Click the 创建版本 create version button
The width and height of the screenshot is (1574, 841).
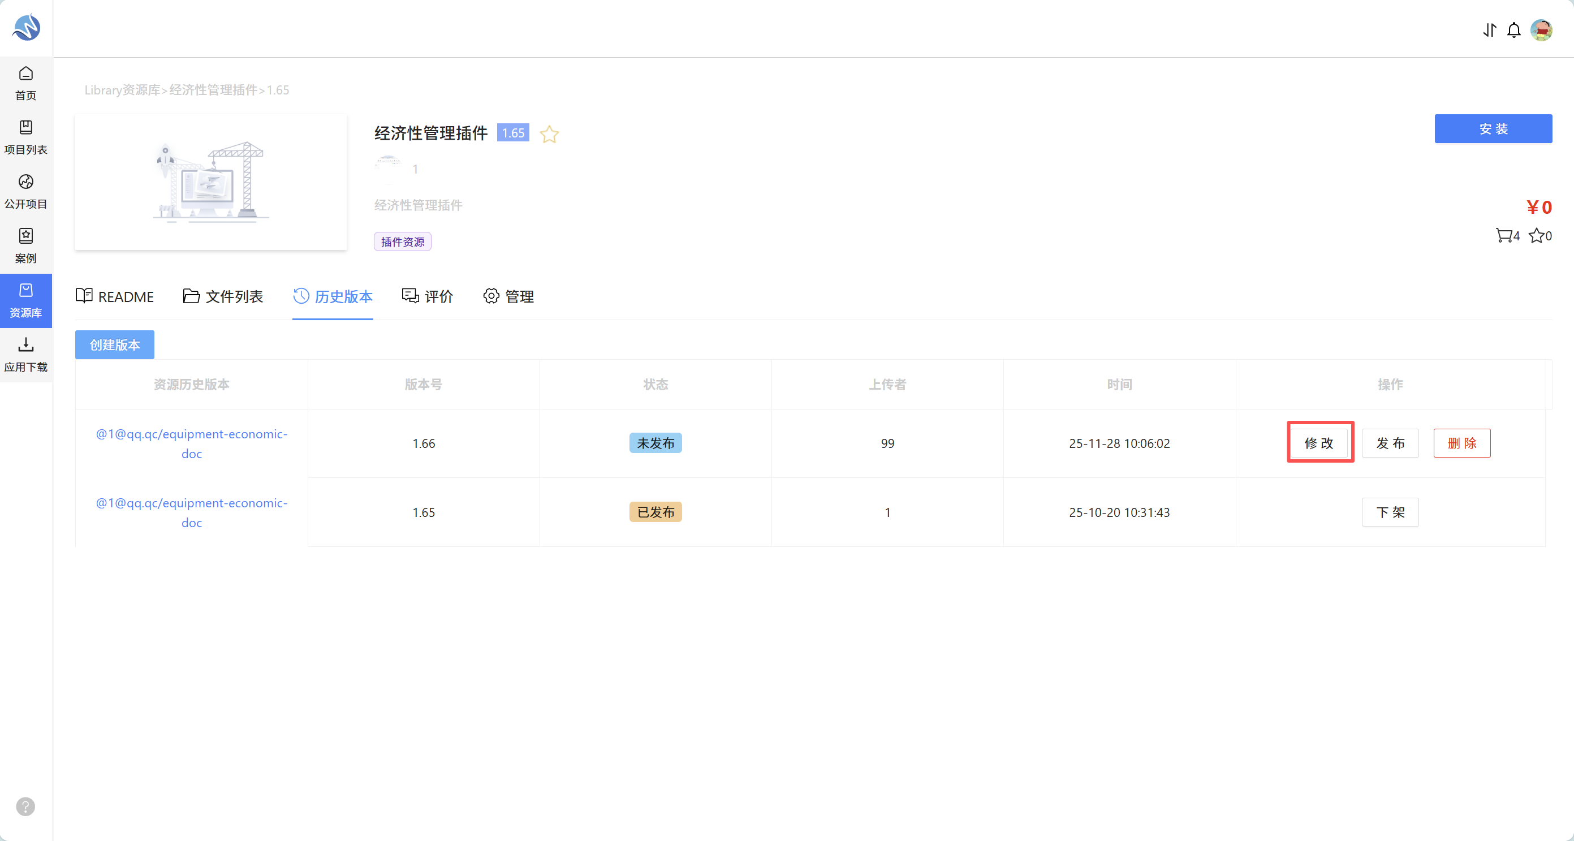click(115, 344)
